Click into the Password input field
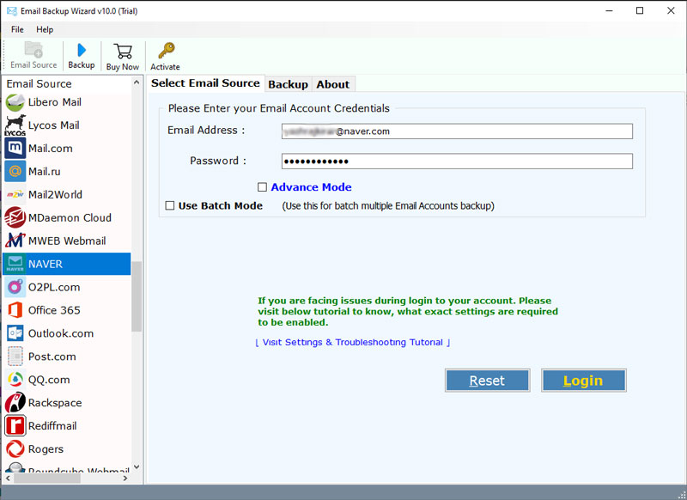This screenshot has width=687, height=500. pyautogui.click(x=457, y=162)
